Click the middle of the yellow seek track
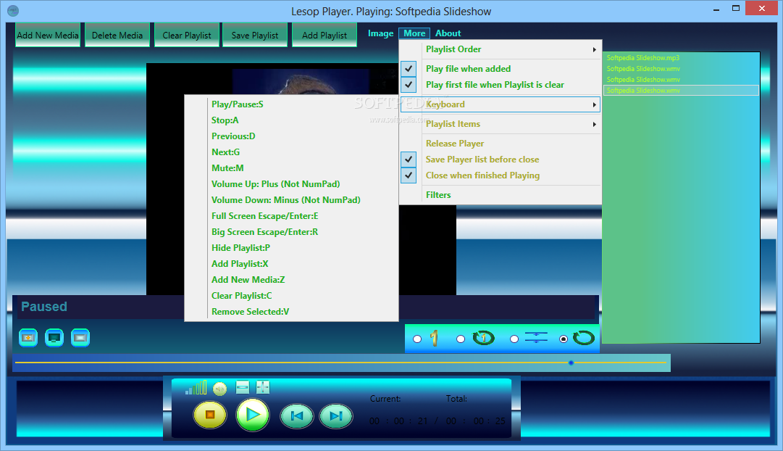 tap(340, 363)
